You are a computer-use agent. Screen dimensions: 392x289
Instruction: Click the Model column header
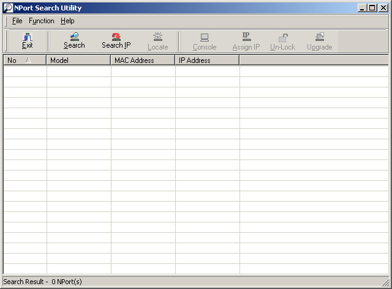coord(78,60)
